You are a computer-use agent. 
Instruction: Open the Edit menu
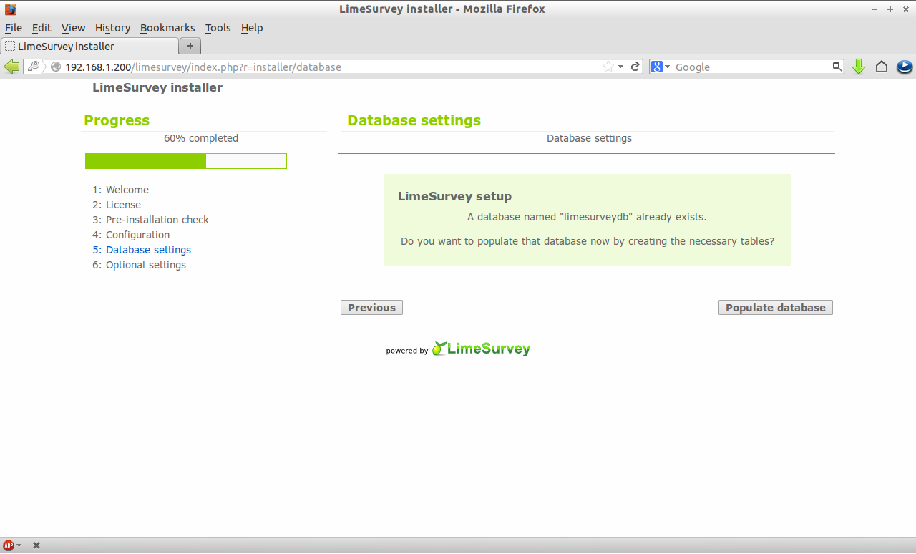click(42, 28)
